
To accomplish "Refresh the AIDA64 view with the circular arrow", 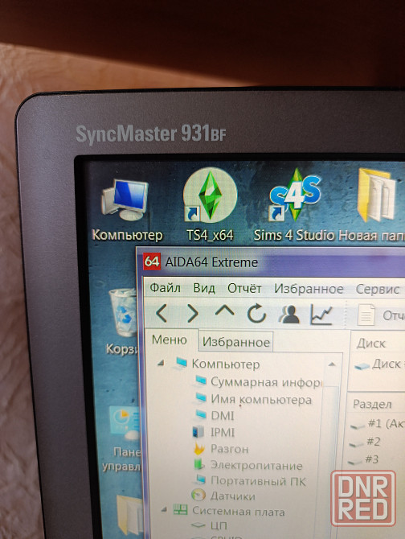I will tap(256, 313).
